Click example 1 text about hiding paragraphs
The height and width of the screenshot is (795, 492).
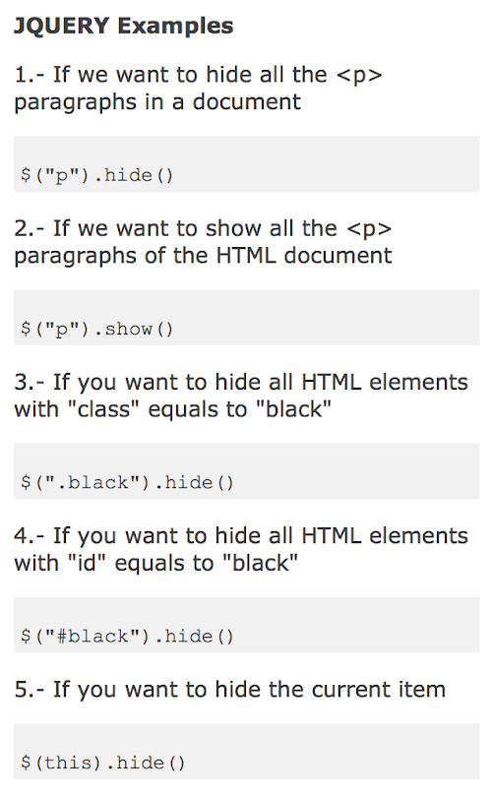tap(198, 89)
